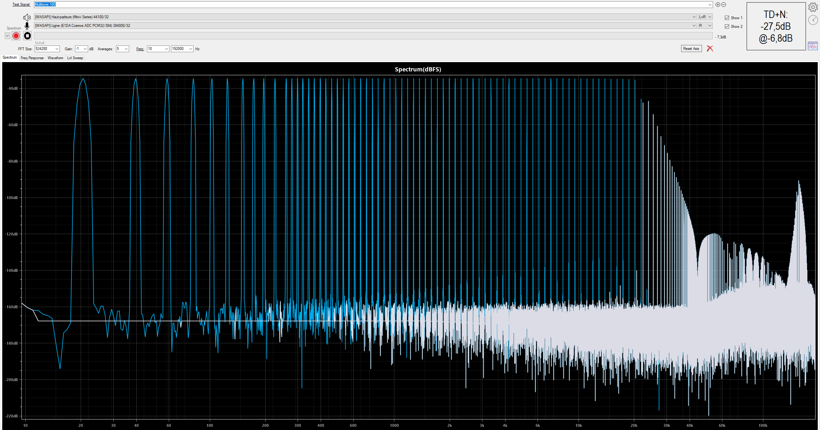820x430 pixels.
Task: Click the -160dB y-axis label
Action: (11, 307)
